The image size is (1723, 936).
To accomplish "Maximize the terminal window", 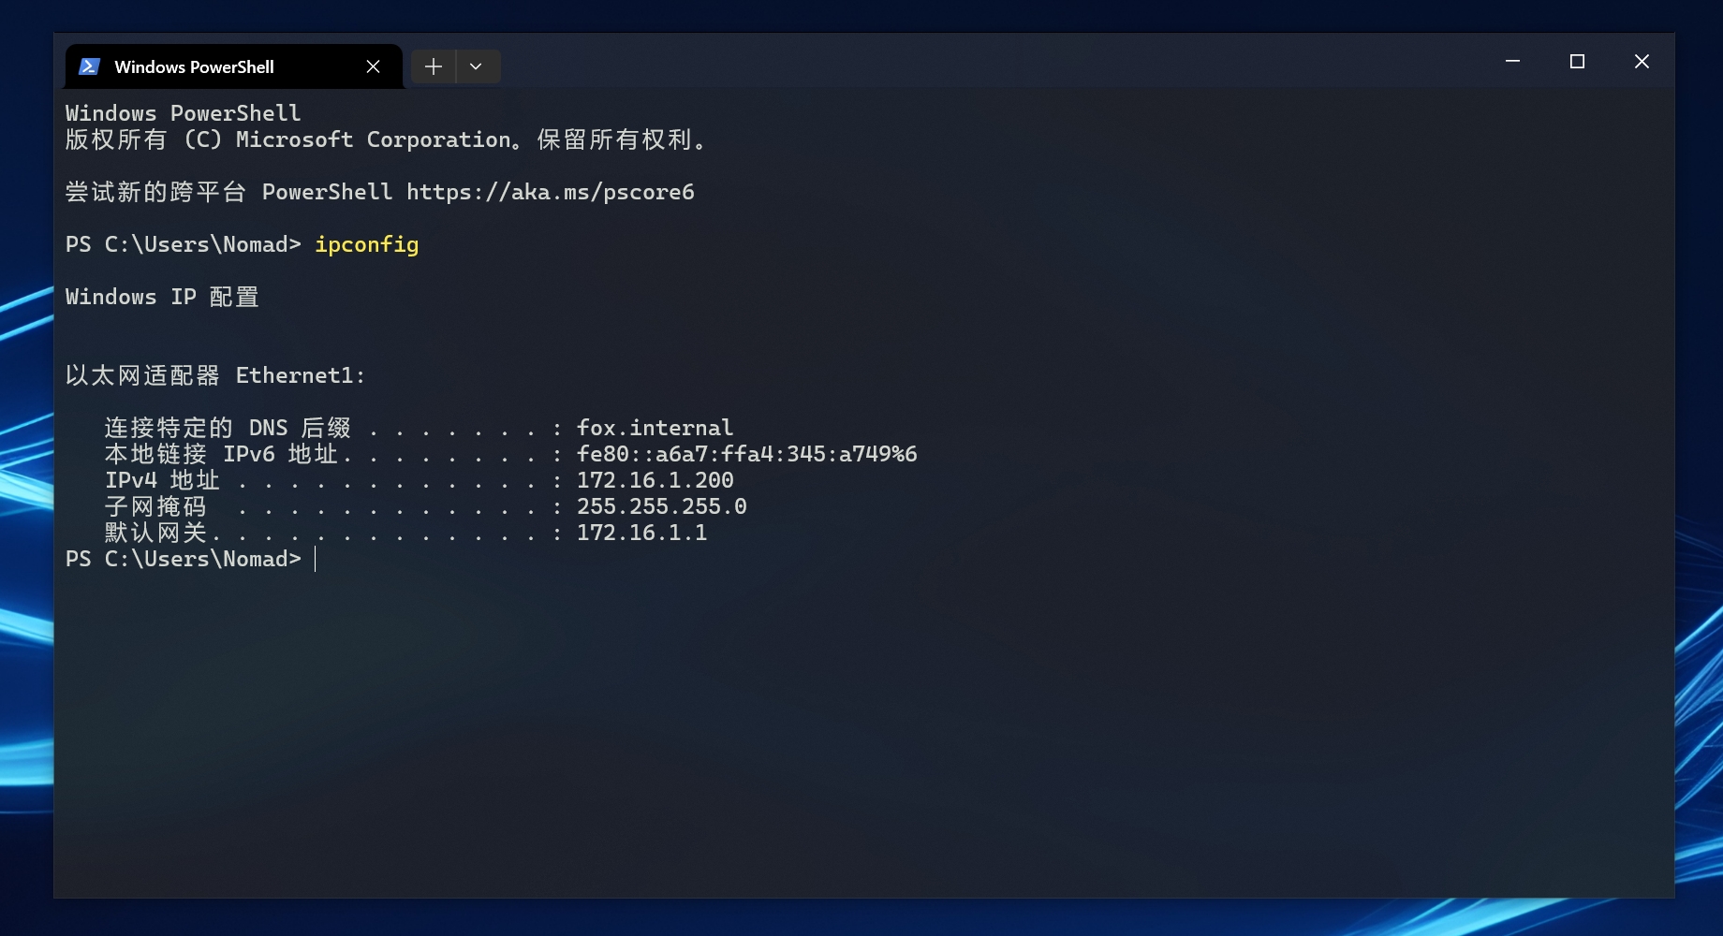I will [1577, 62].
